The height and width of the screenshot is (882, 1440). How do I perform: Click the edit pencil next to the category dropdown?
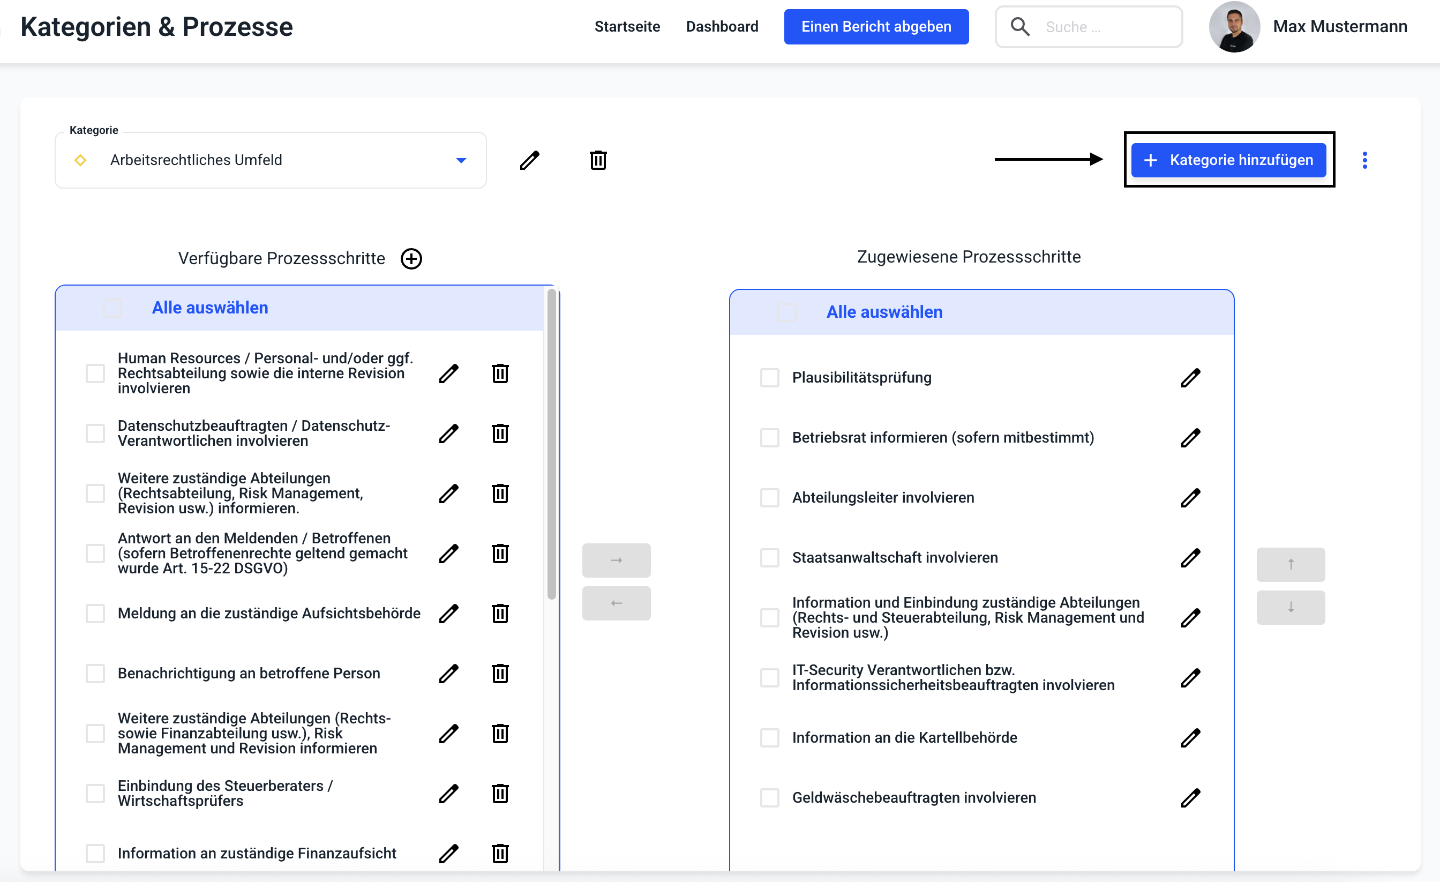tap(529, 160)
